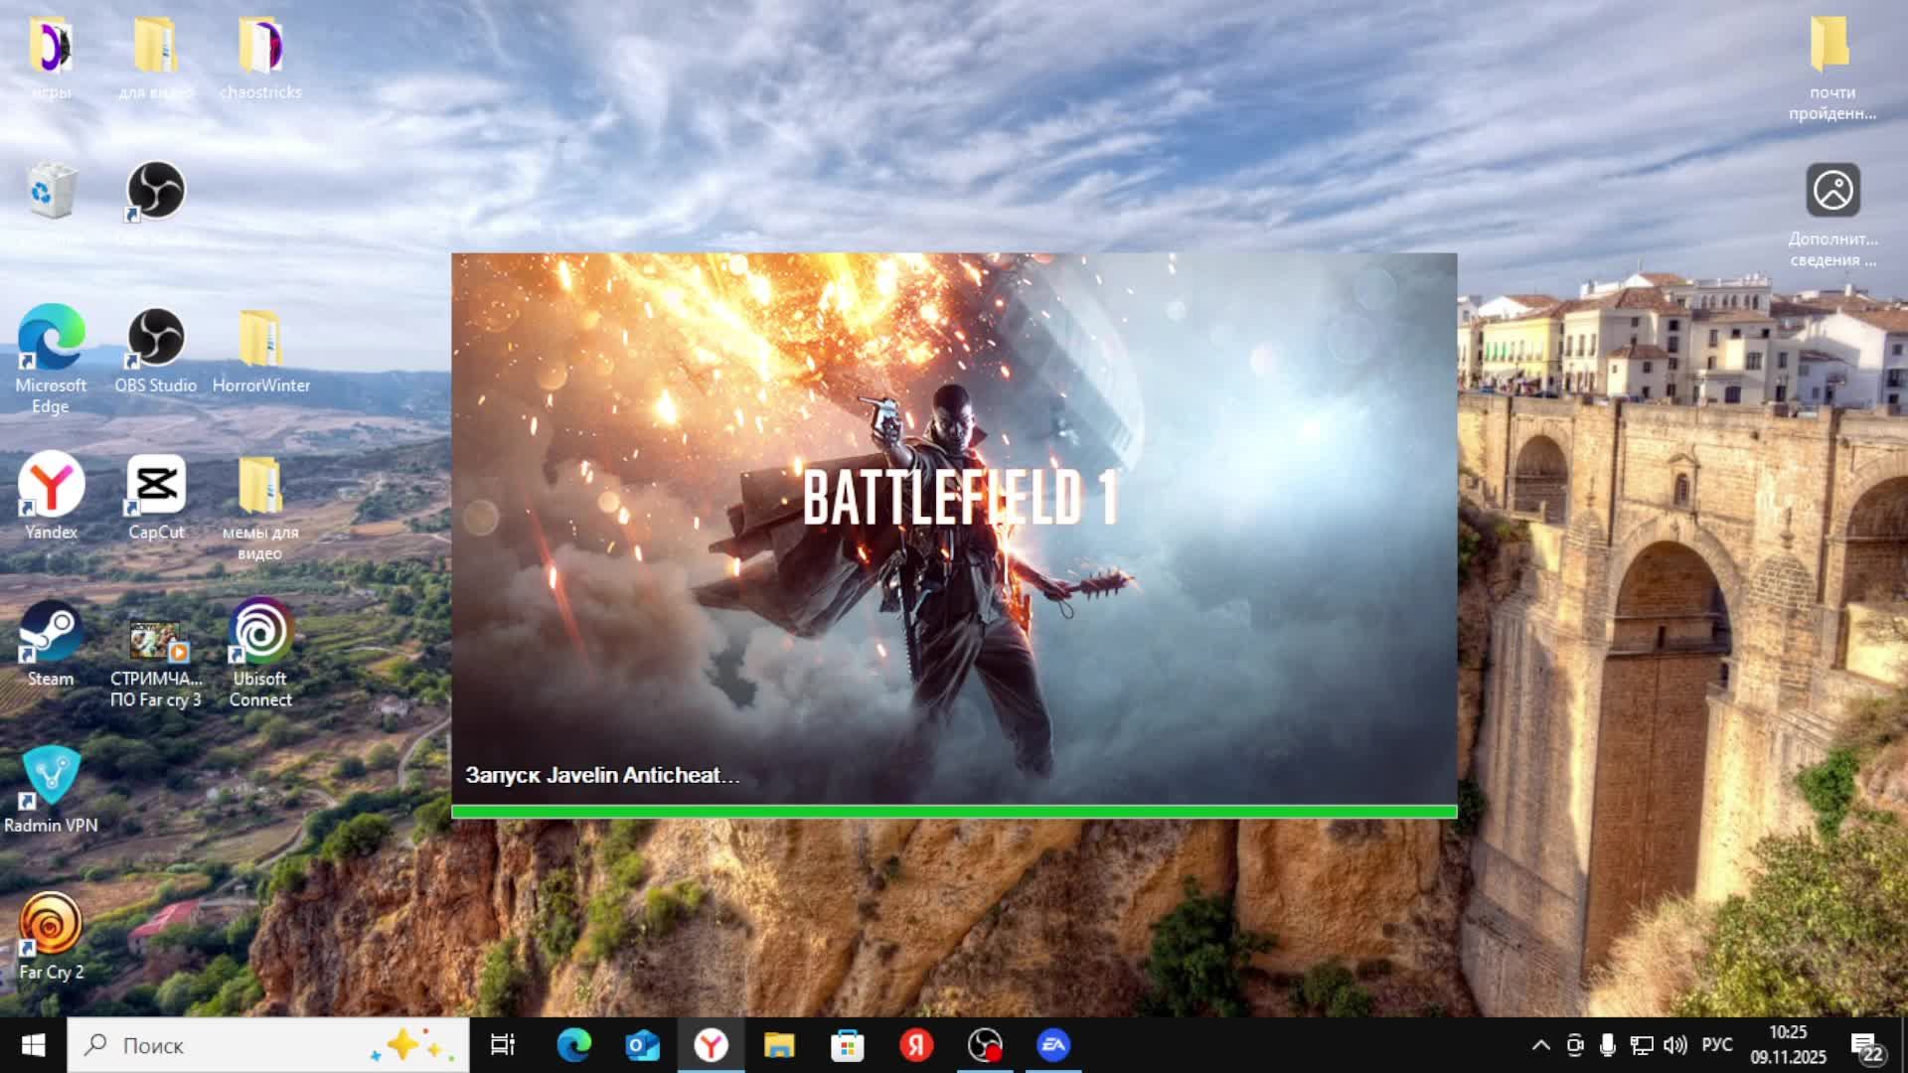Expand the hidden system tray icons

click(1540, 1045)
